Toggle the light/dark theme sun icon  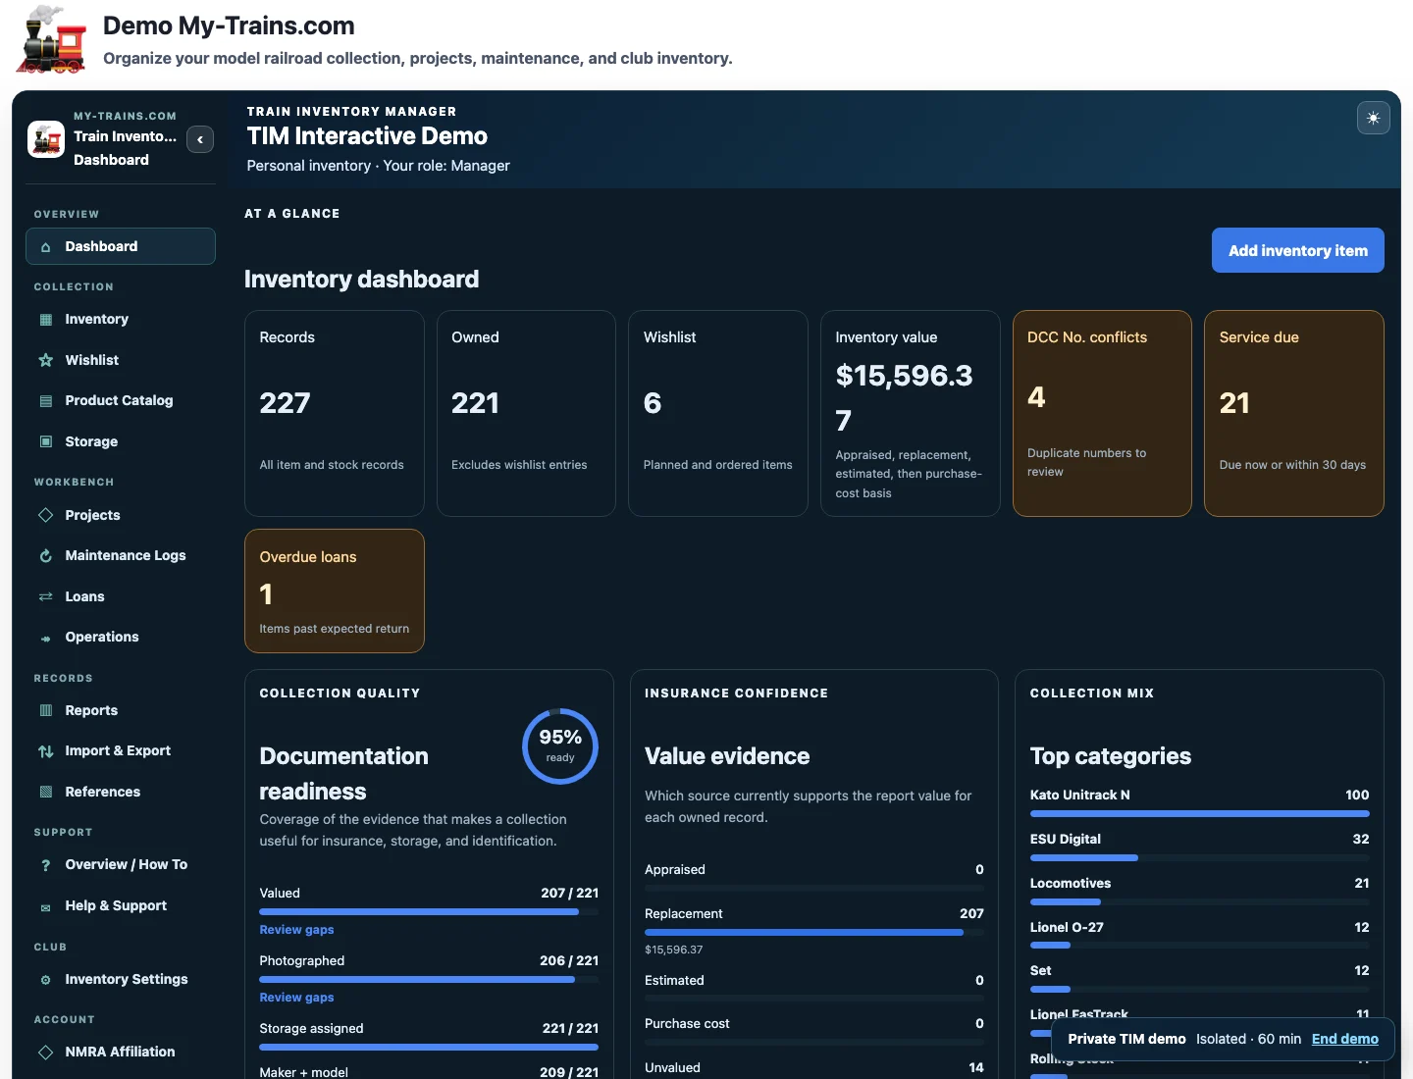pyautogui.click(x=1373, y=118)
